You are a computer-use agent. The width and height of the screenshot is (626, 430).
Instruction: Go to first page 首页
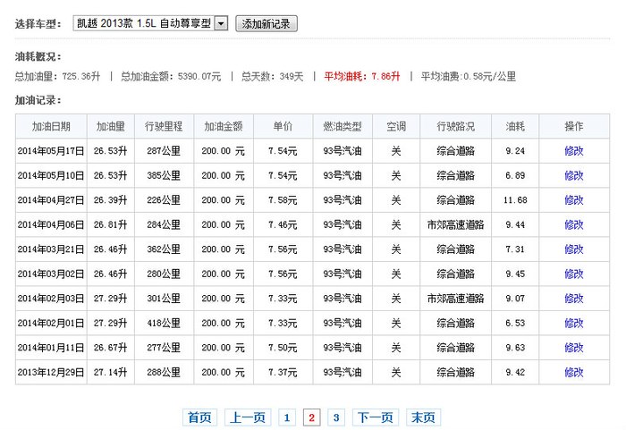(199, 417)
